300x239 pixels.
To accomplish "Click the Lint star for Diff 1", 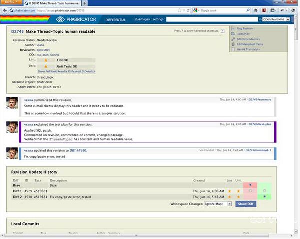I will 230,191.
